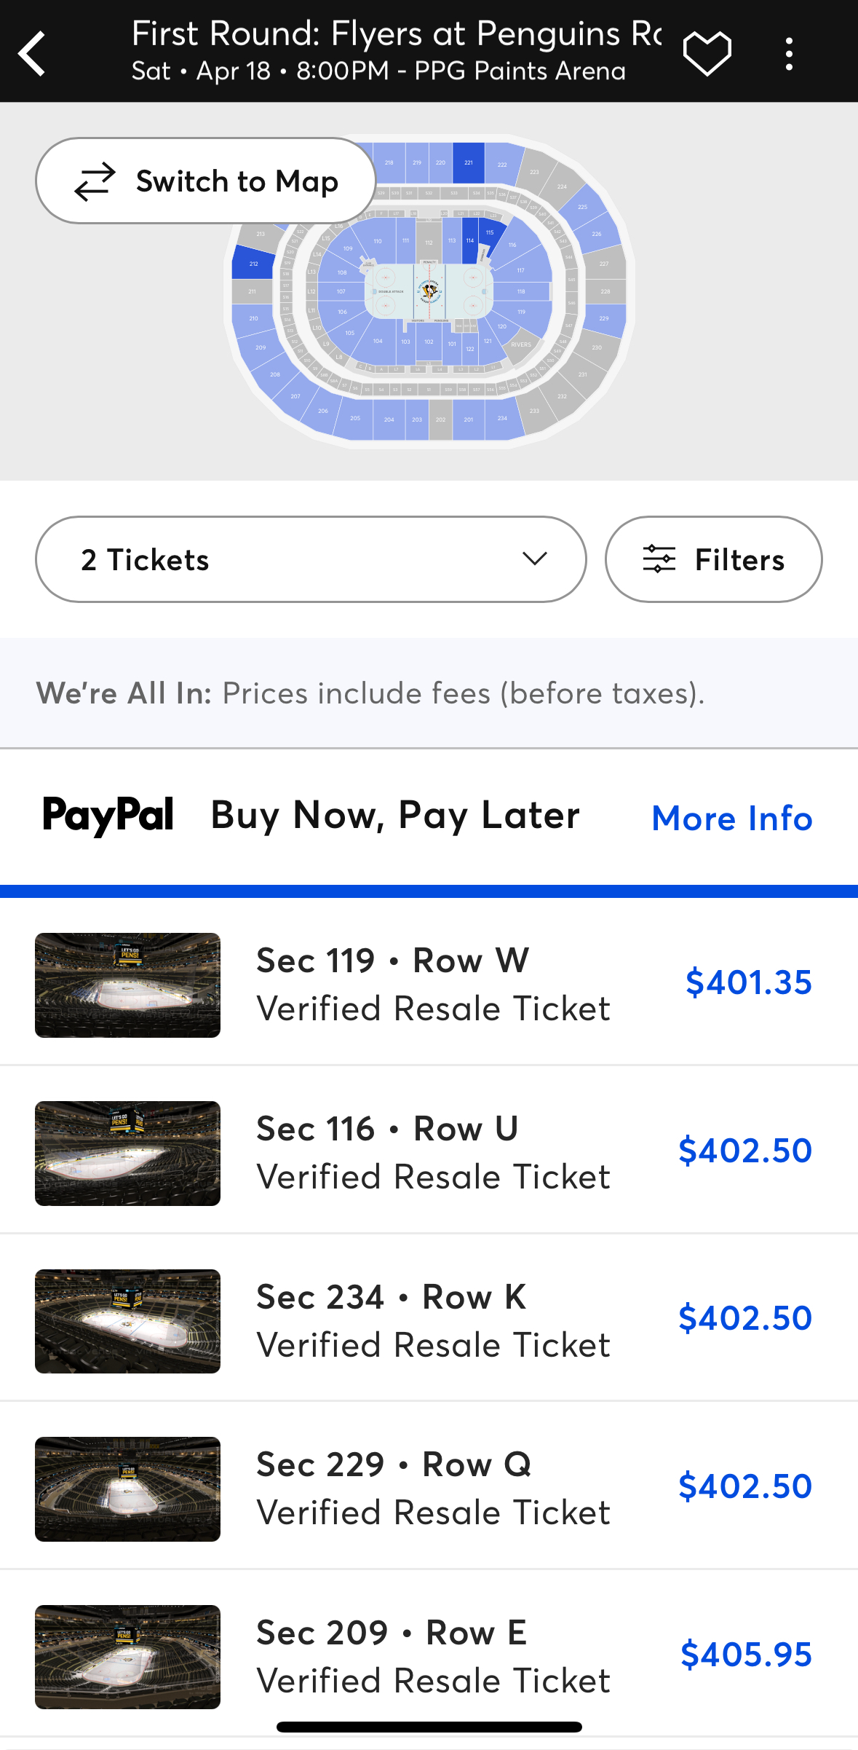858x1750 pixels.
Task: Click the PayPal logo
Action: tap(108, 816)
